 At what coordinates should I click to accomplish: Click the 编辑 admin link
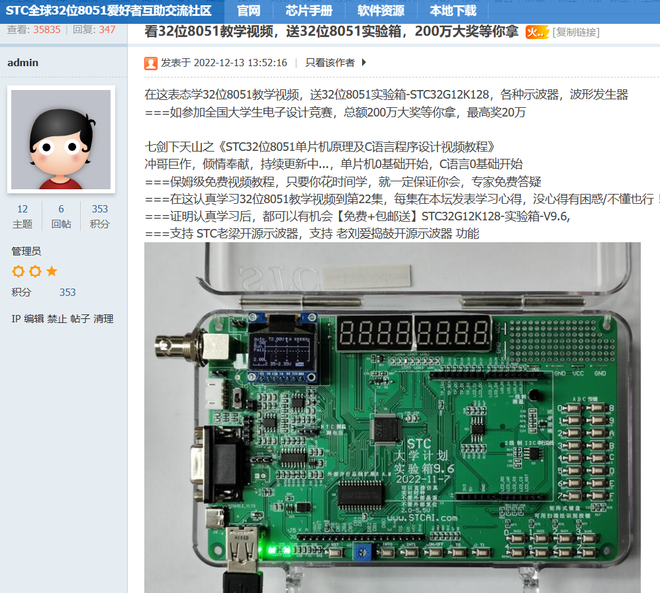pyautogui.click(x=34, y=319)
